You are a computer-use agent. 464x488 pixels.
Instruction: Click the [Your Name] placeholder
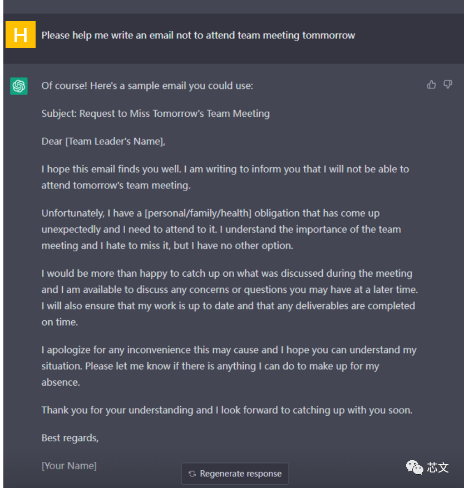(68, 465)
